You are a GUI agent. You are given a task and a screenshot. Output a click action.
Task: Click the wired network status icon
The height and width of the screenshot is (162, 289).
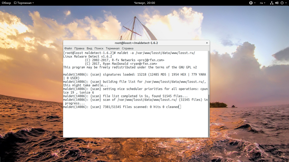coord(272,3)
